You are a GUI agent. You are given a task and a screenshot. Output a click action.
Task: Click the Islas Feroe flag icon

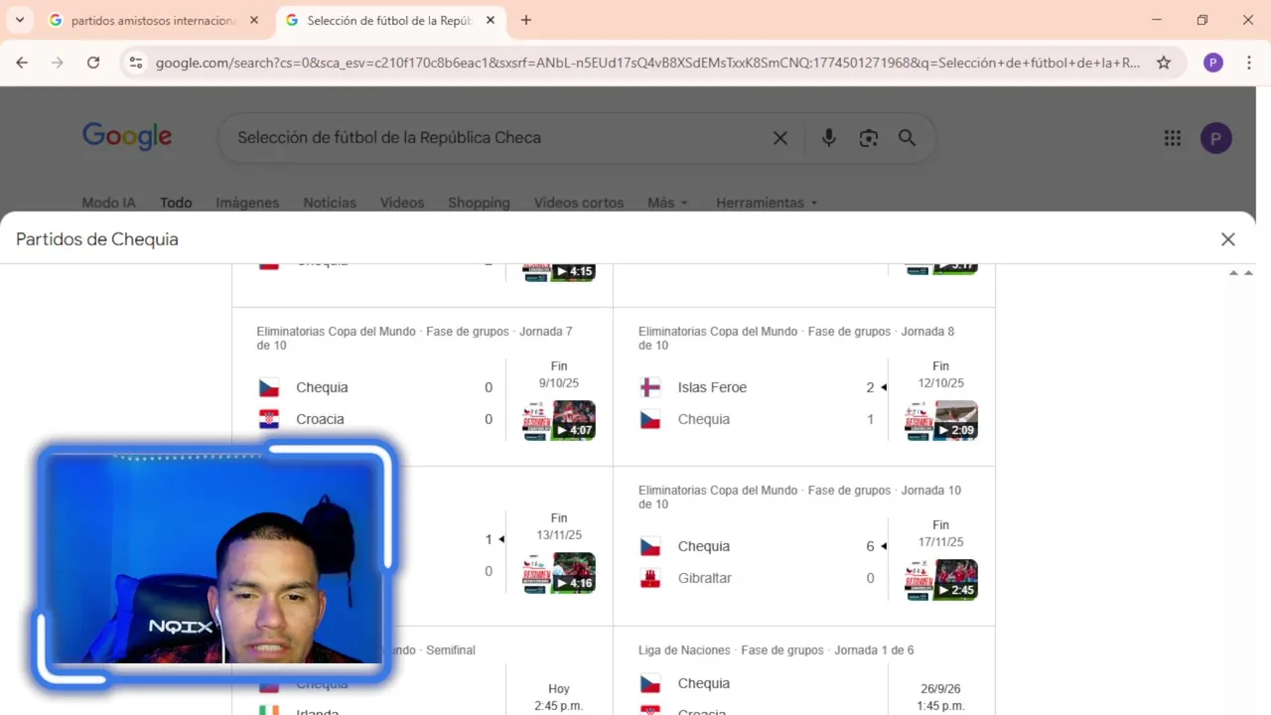(x=650, y=387)
